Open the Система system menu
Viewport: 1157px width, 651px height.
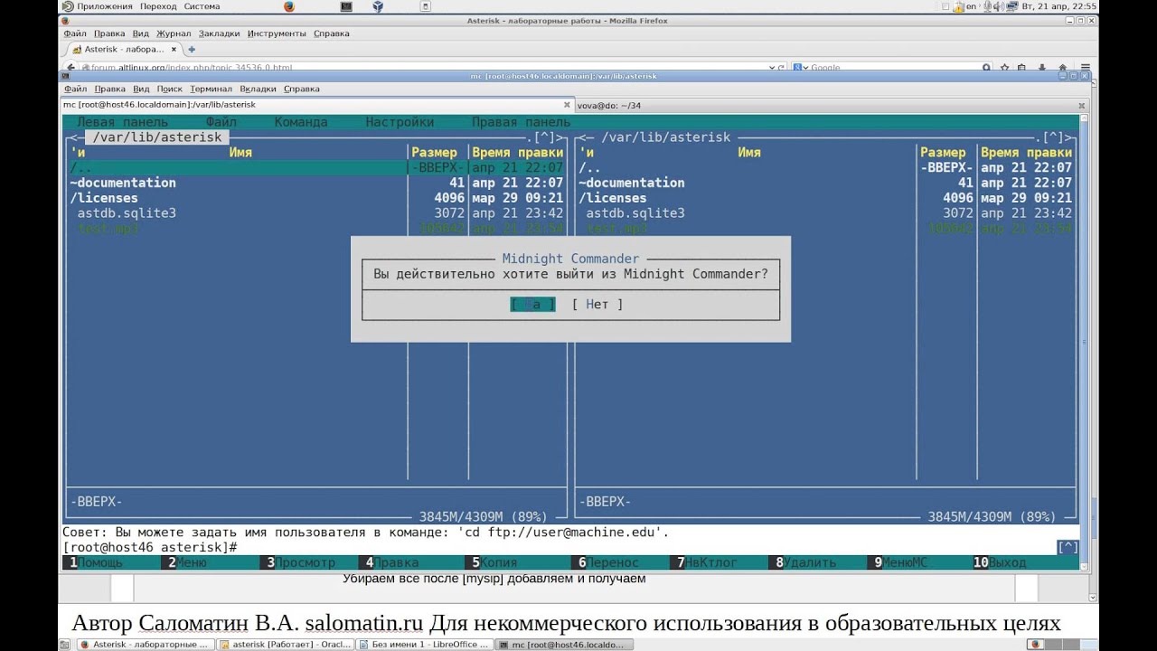point(202,5)
